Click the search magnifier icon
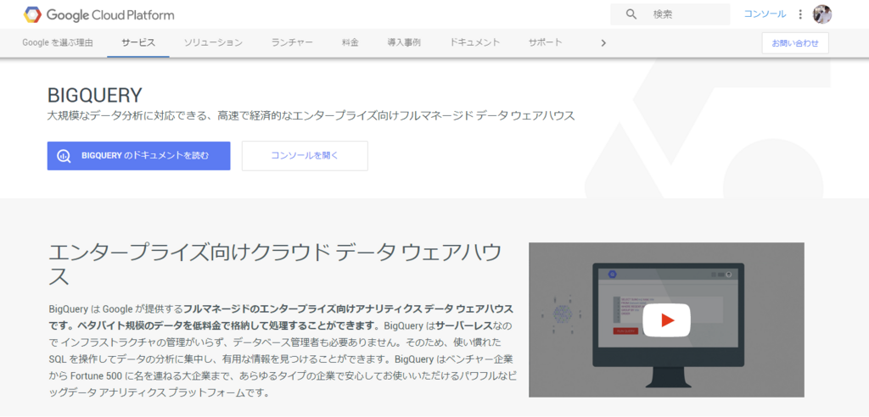Image resolution: width=869 pixels, height=417 pixels. 631,14
